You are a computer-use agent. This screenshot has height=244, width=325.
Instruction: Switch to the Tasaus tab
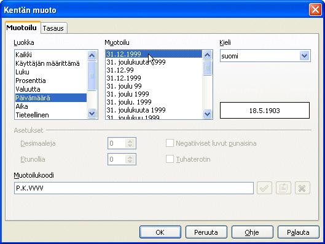53,28
